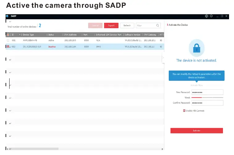Uncheck the box for device 002

(8, 46)
